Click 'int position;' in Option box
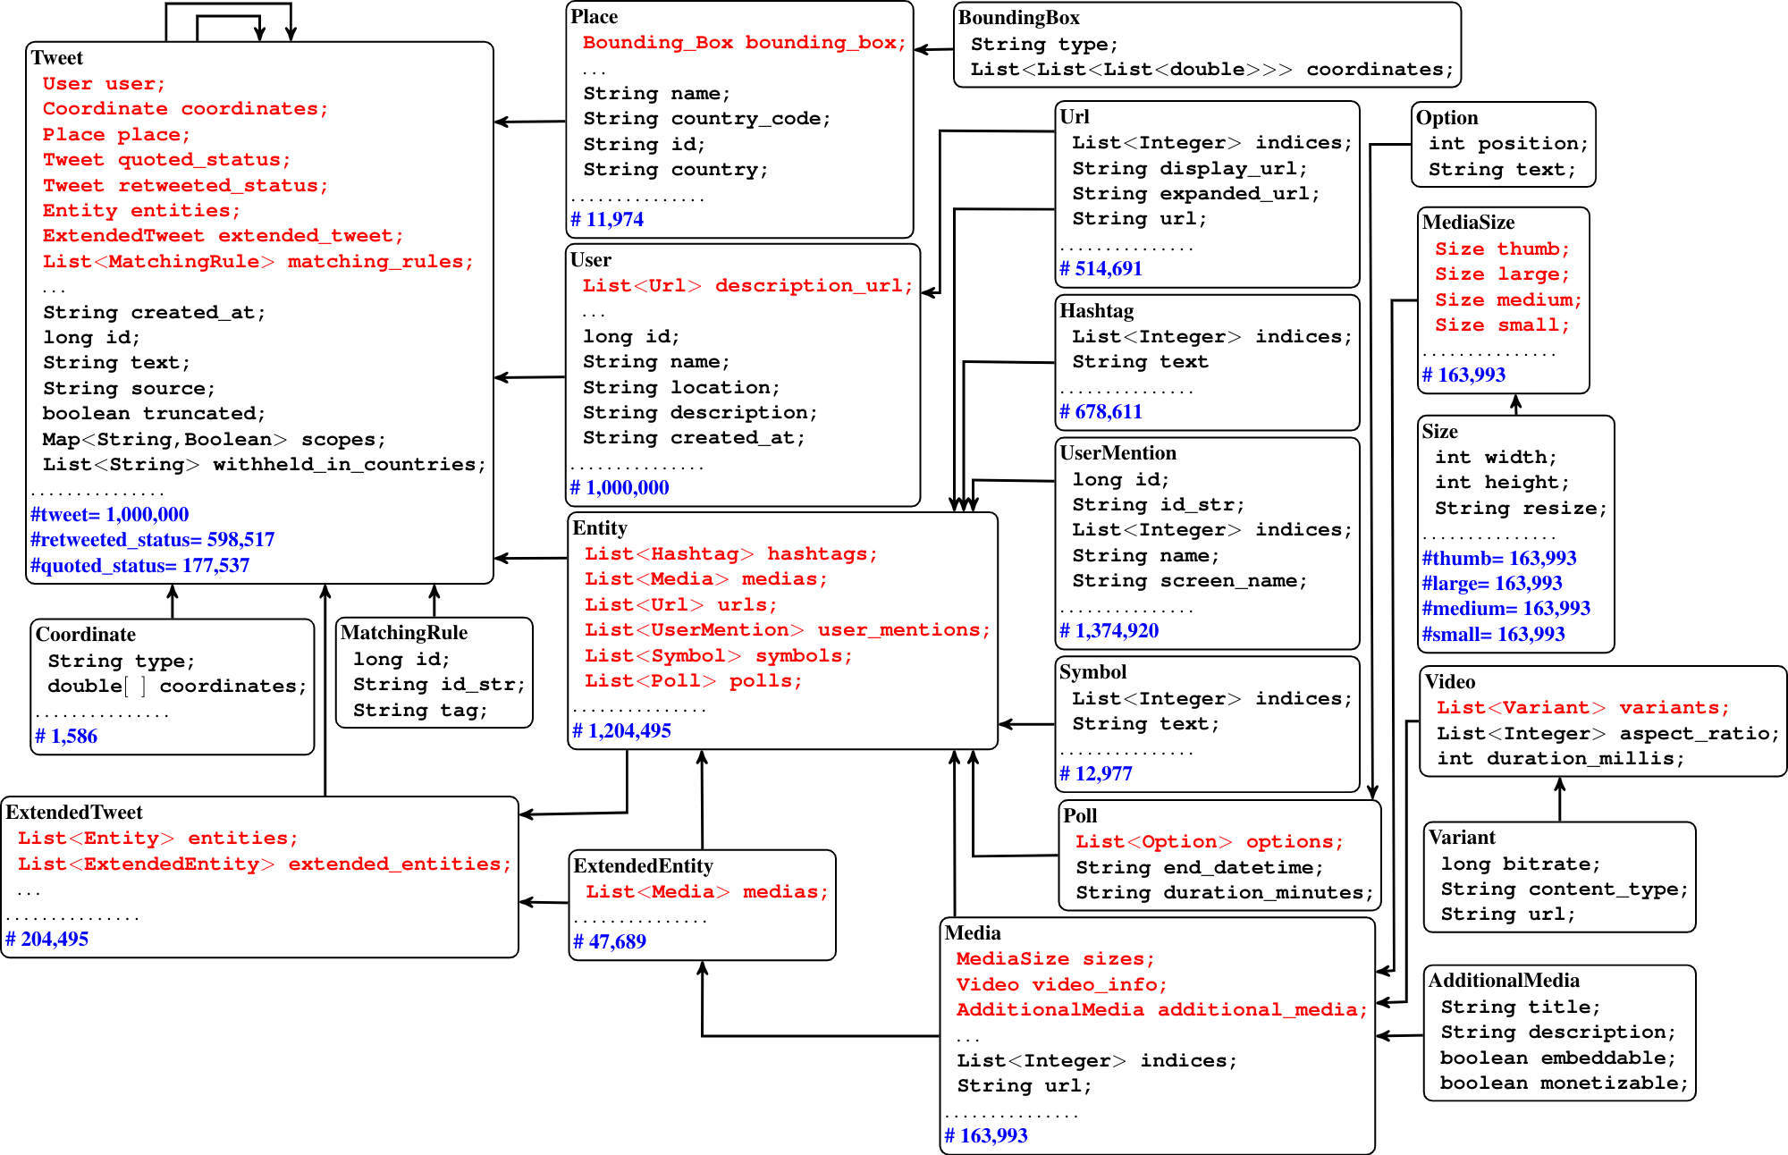 (1508, 144)
